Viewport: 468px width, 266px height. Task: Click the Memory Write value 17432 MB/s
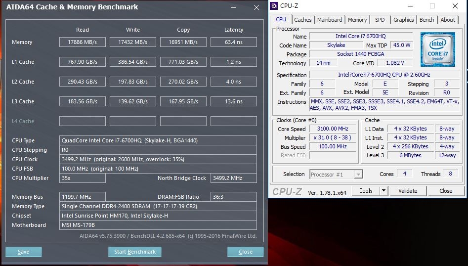133,42
